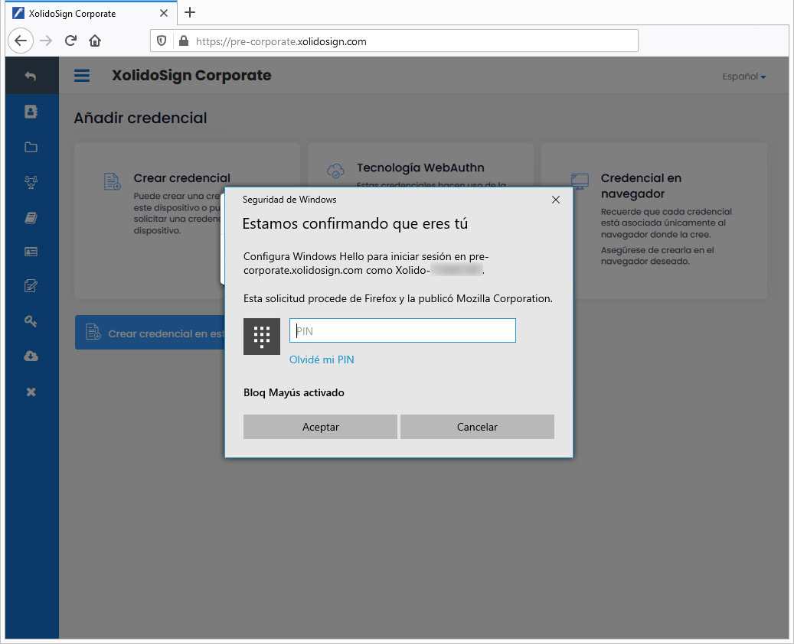Screen dimensions: 794x644
Task: Click the Olvidé mi PIN link
Action: click(322, 359)
